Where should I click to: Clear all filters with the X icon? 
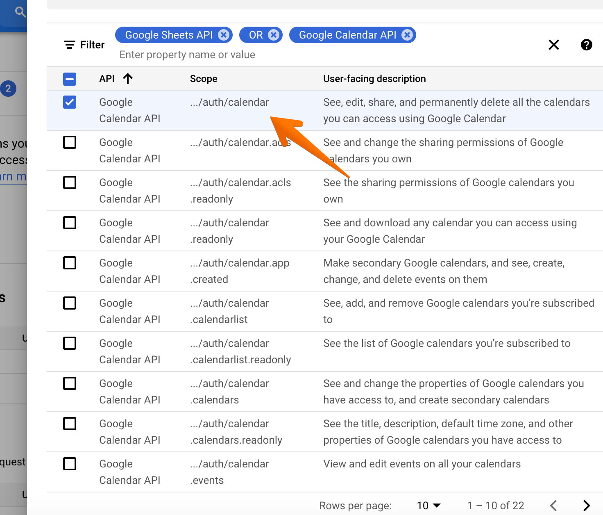click(x=553, y=45)
